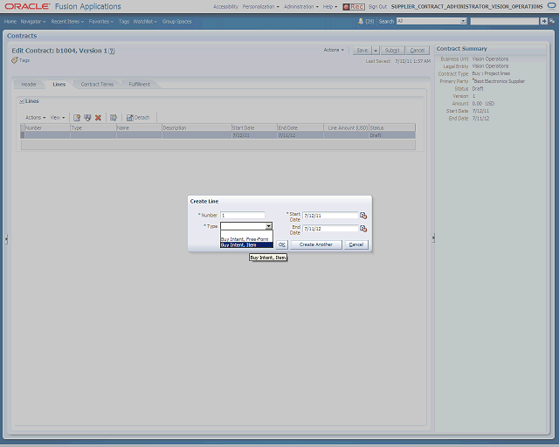Click the Line Amount (USD) column header
This screenshot has height=447, width=559.
pos(346,127)
